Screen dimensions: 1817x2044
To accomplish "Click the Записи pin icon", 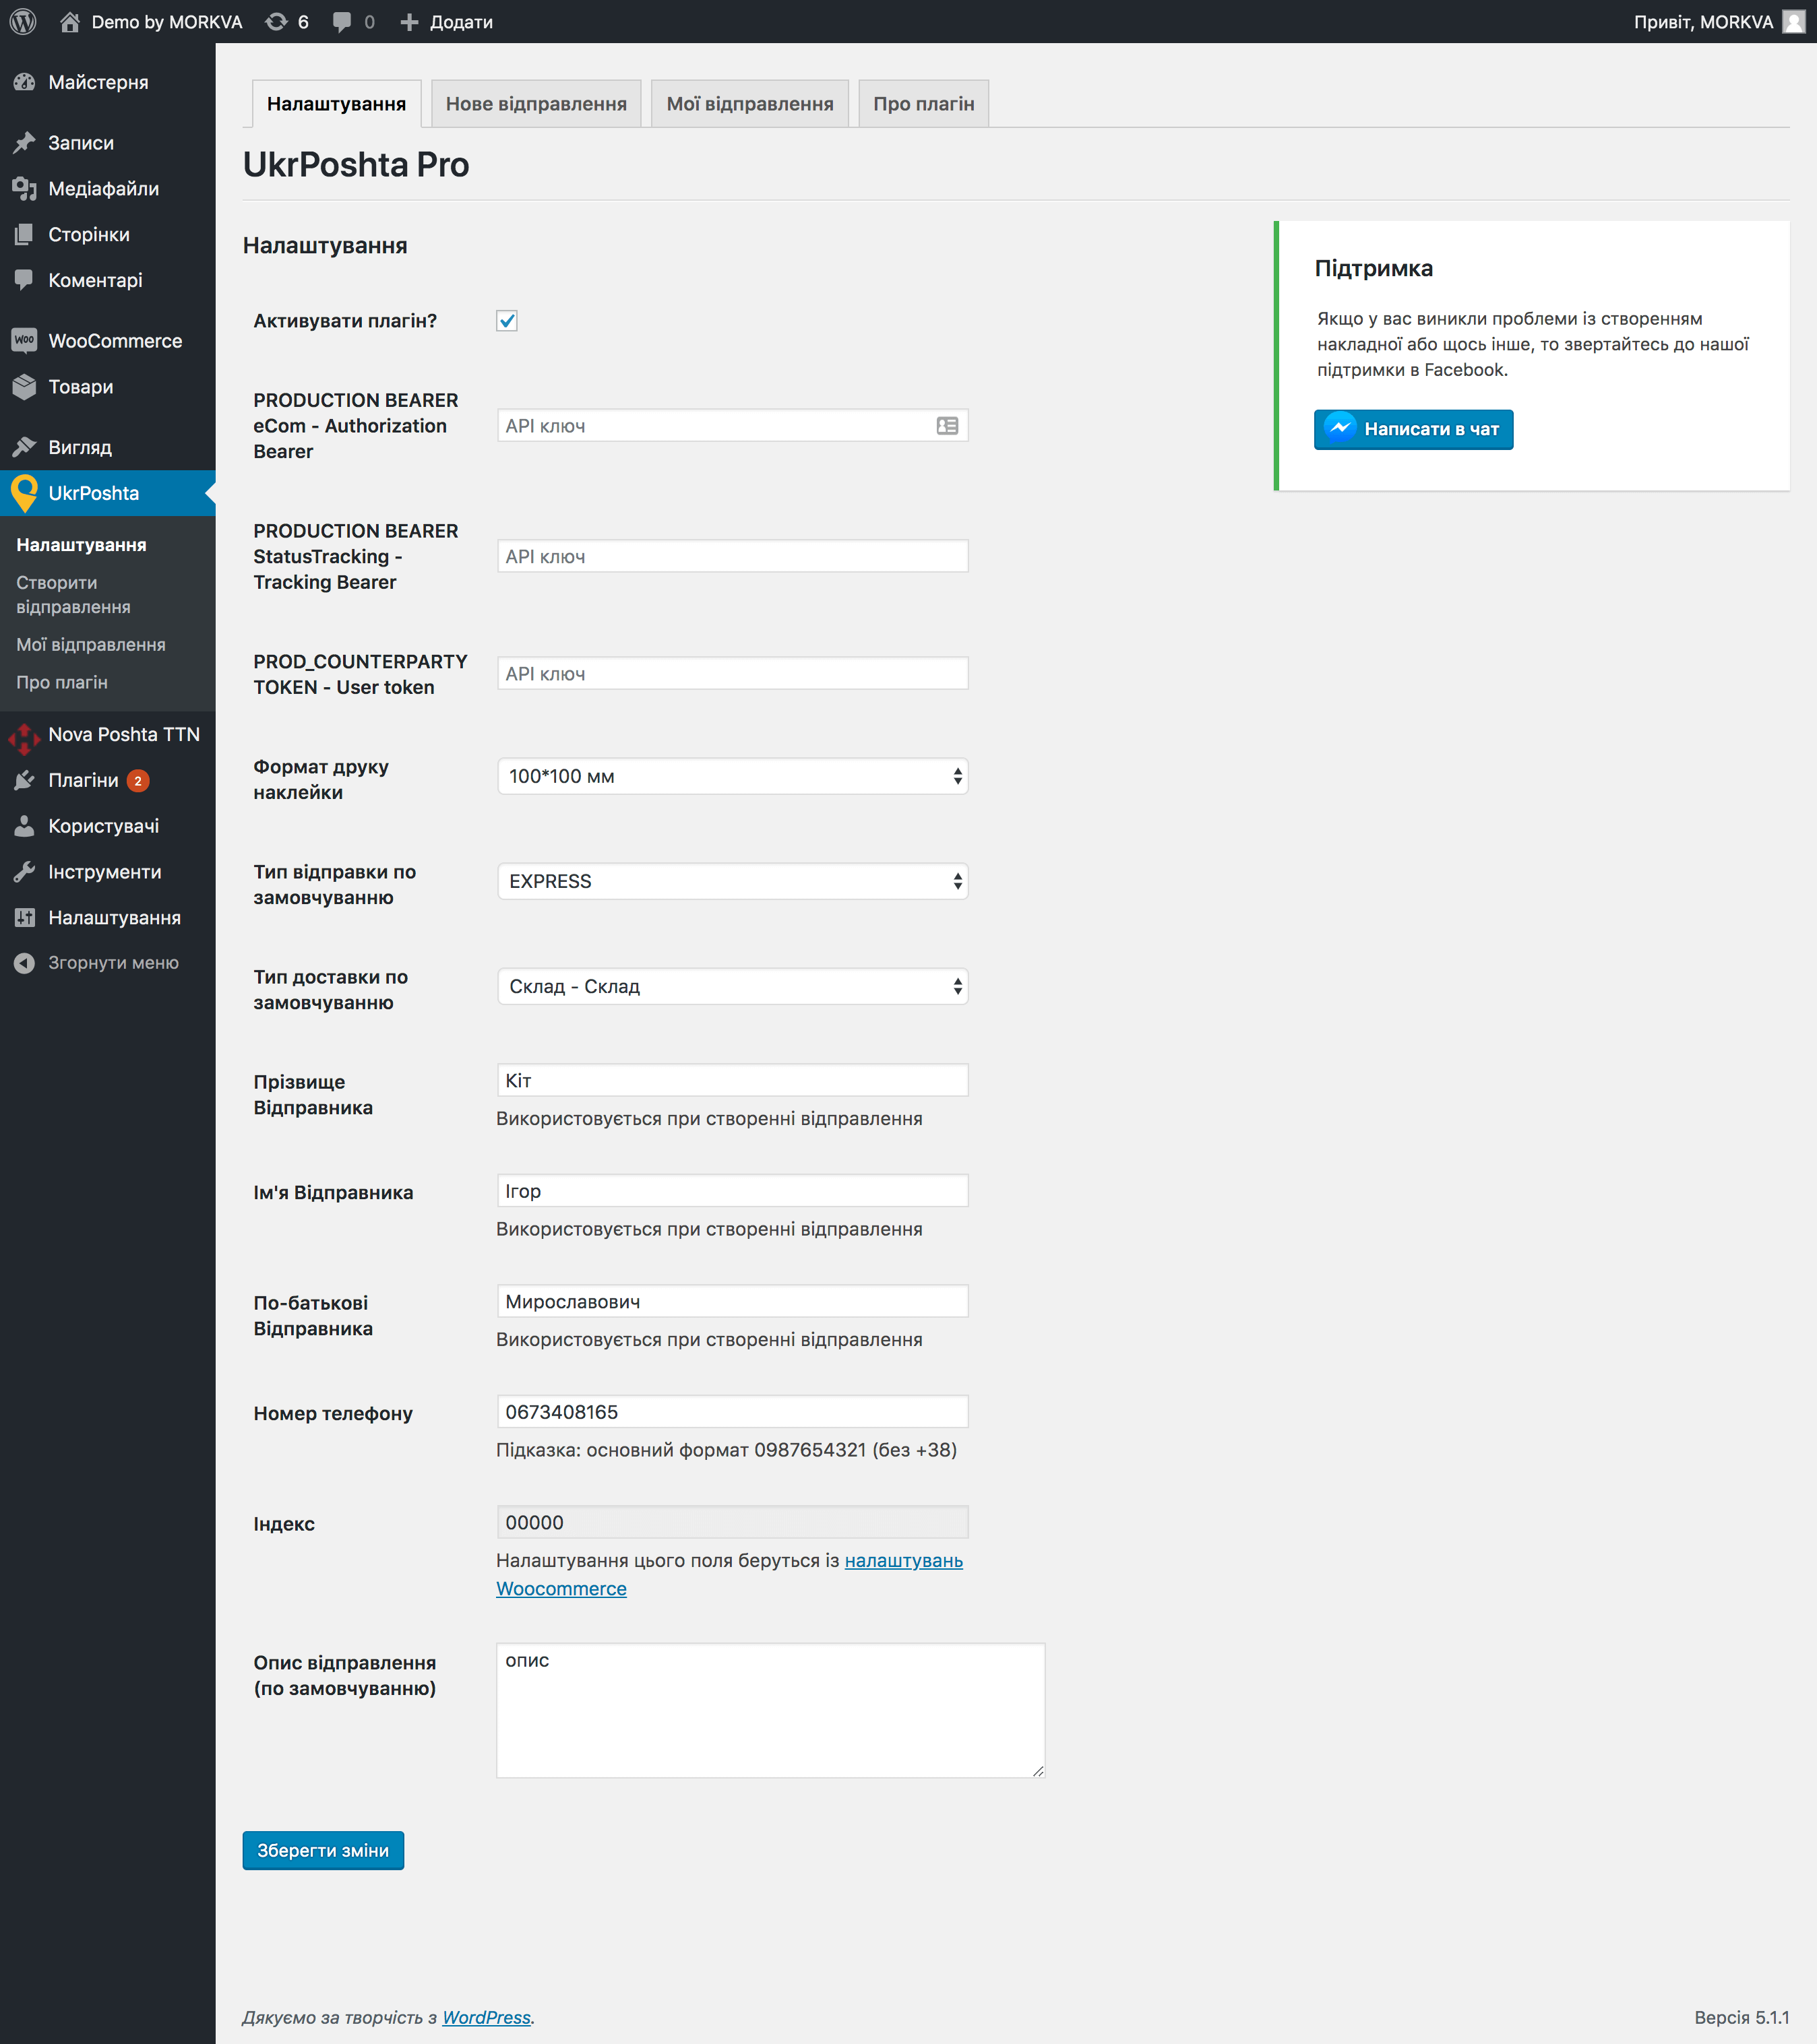I will tap(24, 143).
